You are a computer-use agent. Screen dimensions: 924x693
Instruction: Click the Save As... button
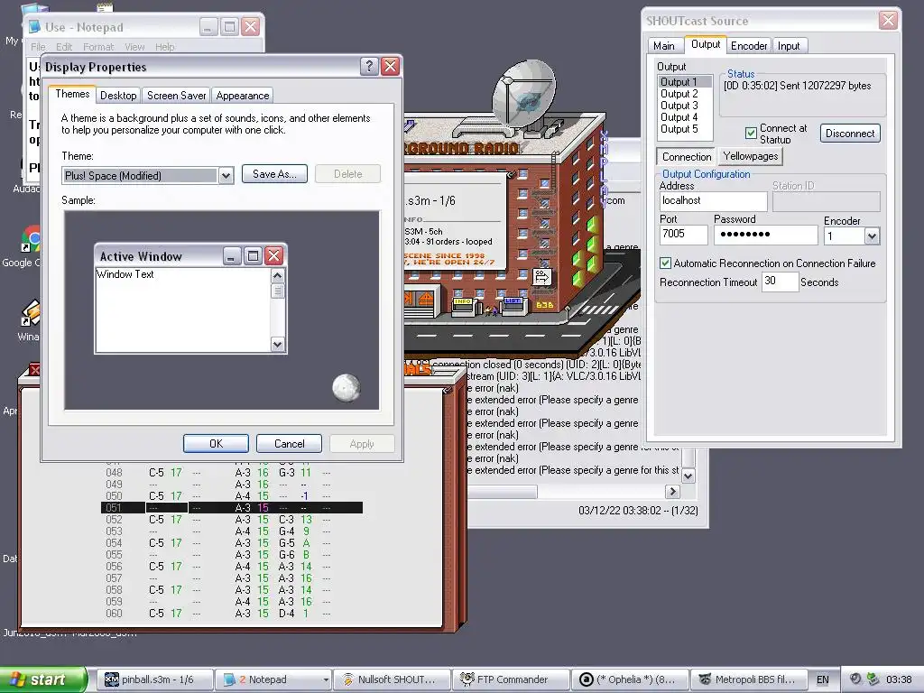(274, 174)
